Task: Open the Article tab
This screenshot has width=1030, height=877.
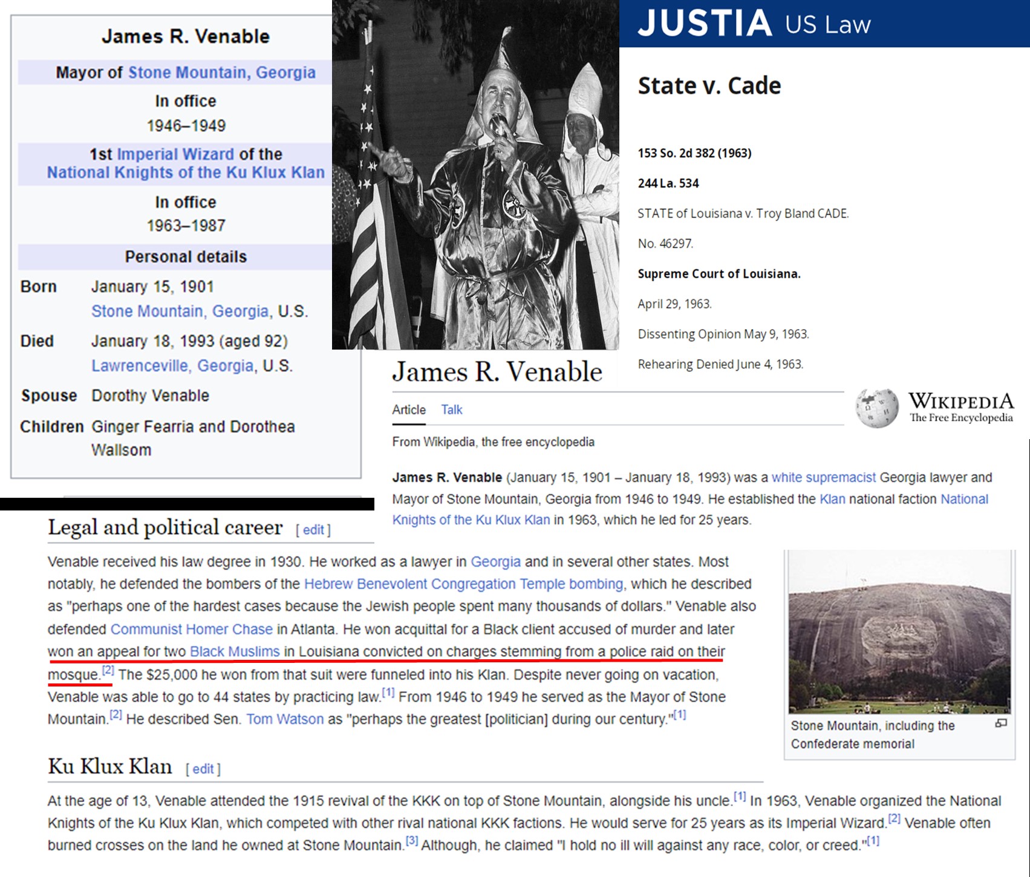Action: click(x=409, y=409)
